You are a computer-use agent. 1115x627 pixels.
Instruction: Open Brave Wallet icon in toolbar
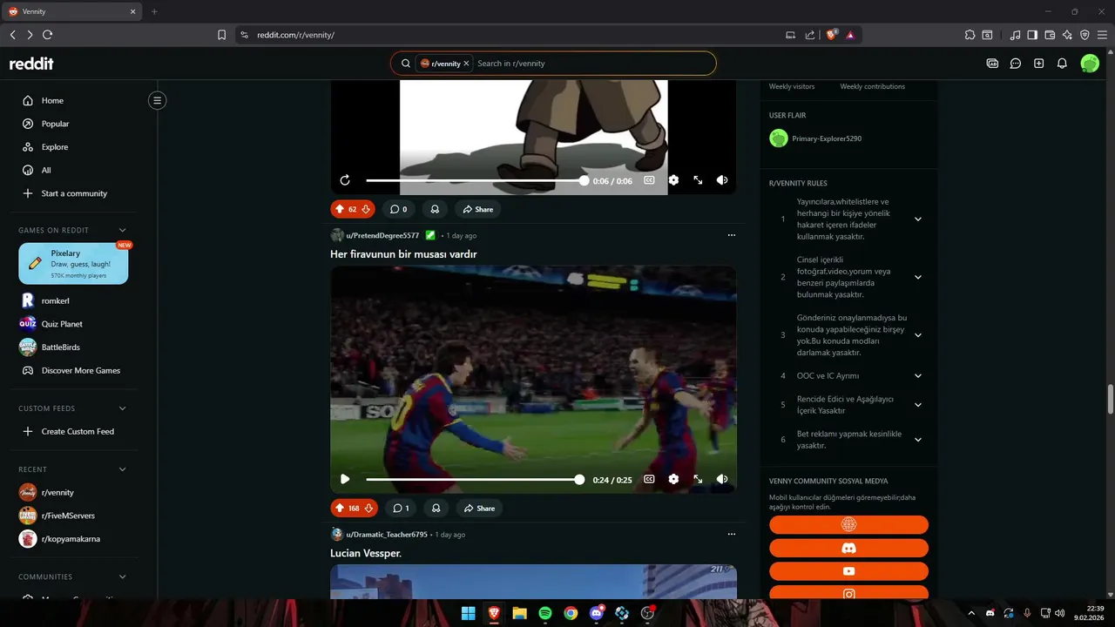[1050, 35]
